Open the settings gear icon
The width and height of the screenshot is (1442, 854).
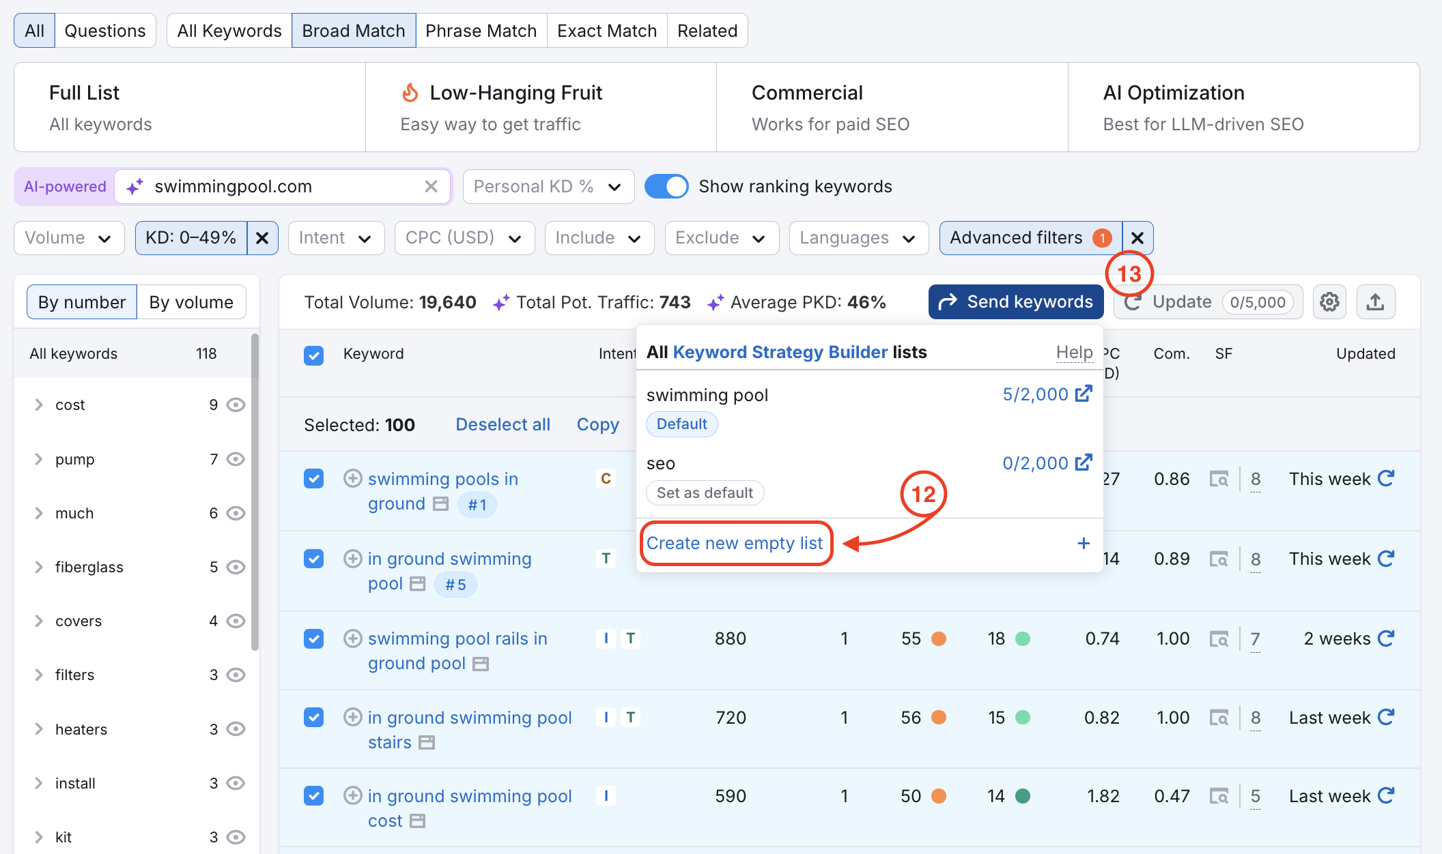click(1329, 301)
